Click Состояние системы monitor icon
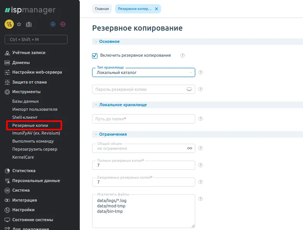 pos(7,220)
